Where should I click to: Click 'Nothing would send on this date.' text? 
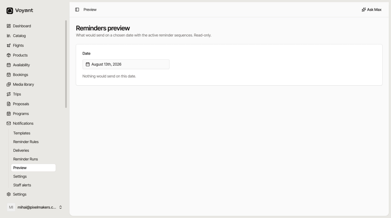click(109, 76)
